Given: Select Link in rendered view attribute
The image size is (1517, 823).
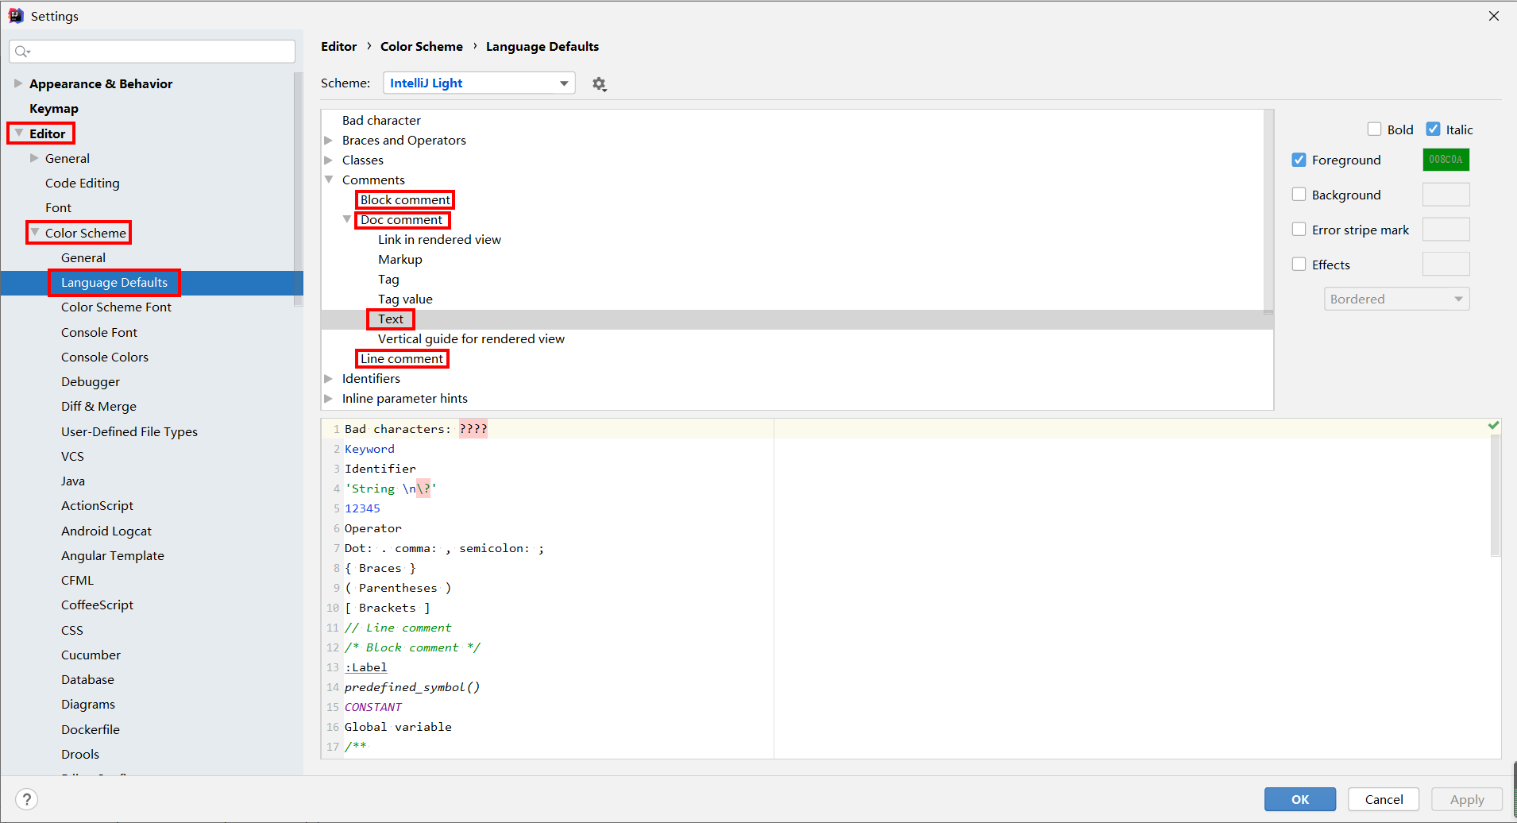Looking at the screenshot, I should (439, 239).
